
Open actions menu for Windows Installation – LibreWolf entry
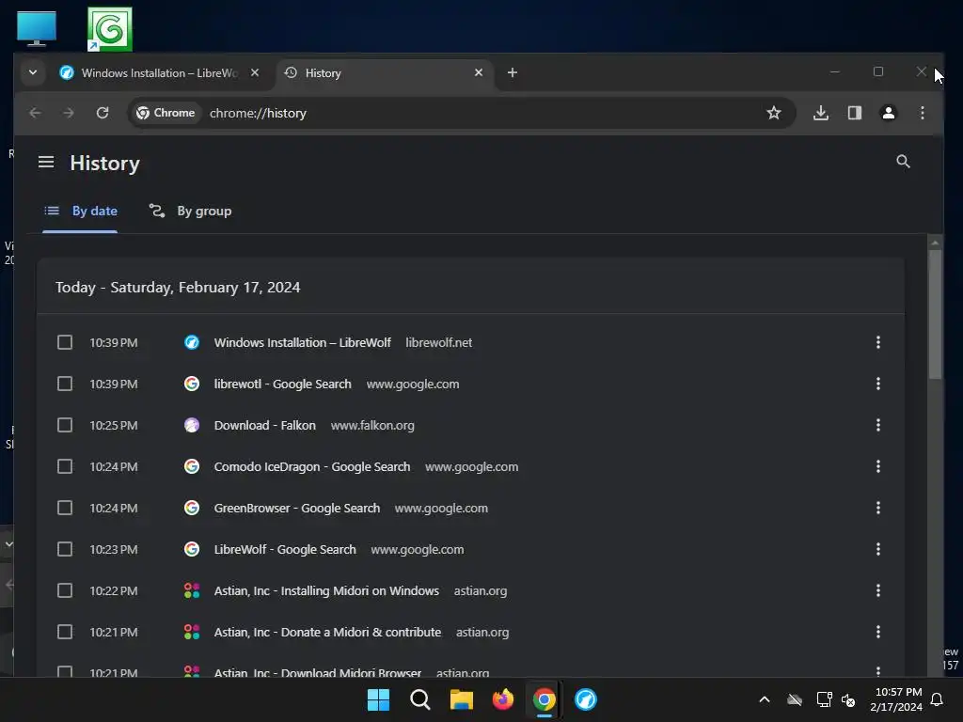pos(877,342)
